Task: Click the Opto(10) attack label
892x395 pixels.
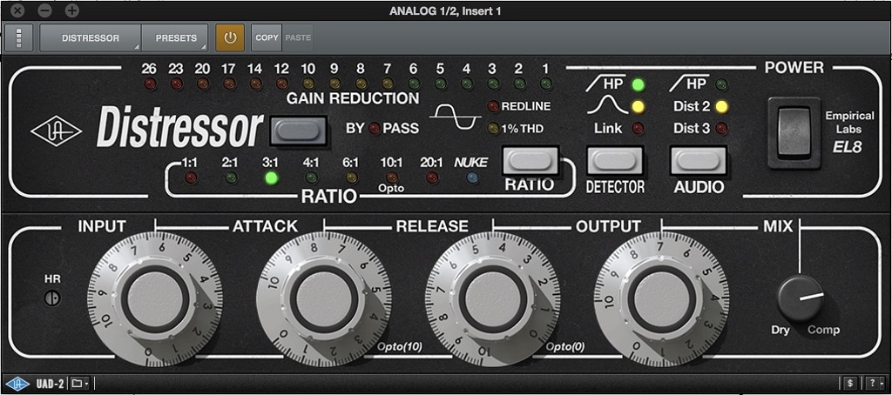Action: point(400,346)
